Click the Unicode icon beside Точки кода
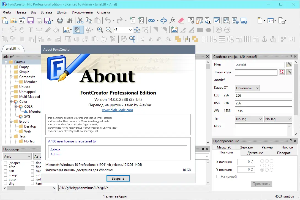Viewport: 300px width, 200px height. point(282,72)
